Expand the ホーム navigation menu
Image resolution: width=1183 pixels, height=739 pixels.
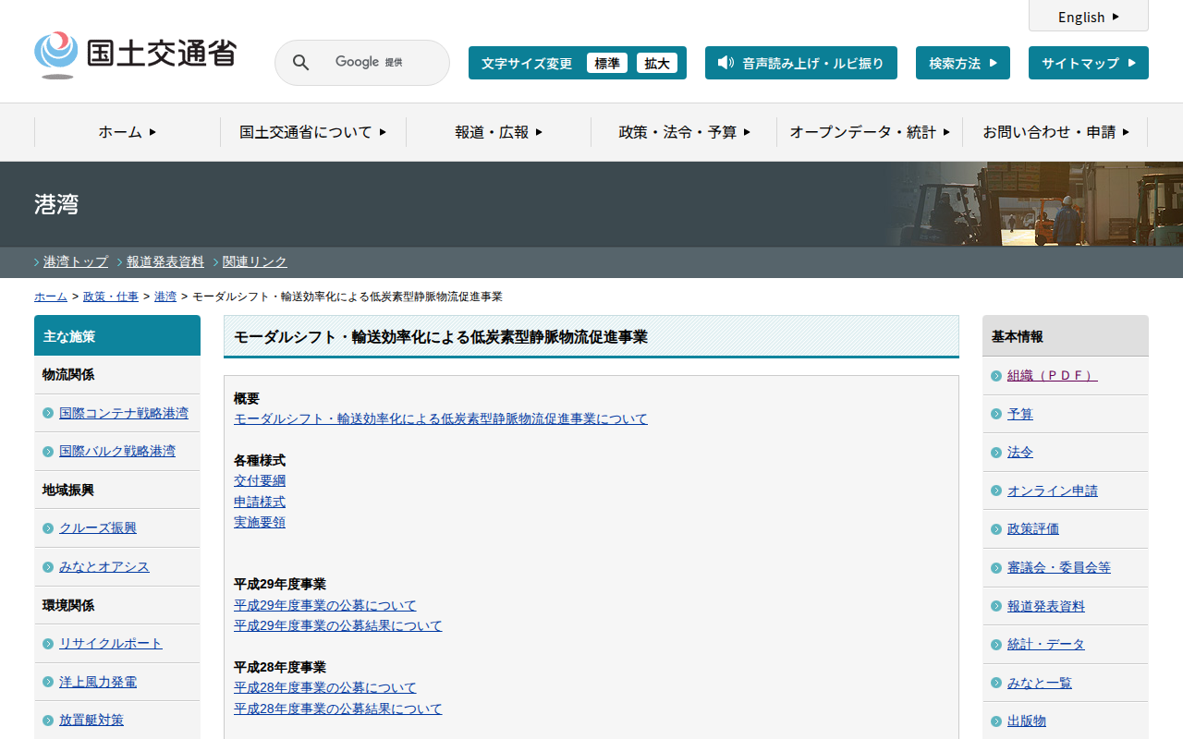pos(128,132)
